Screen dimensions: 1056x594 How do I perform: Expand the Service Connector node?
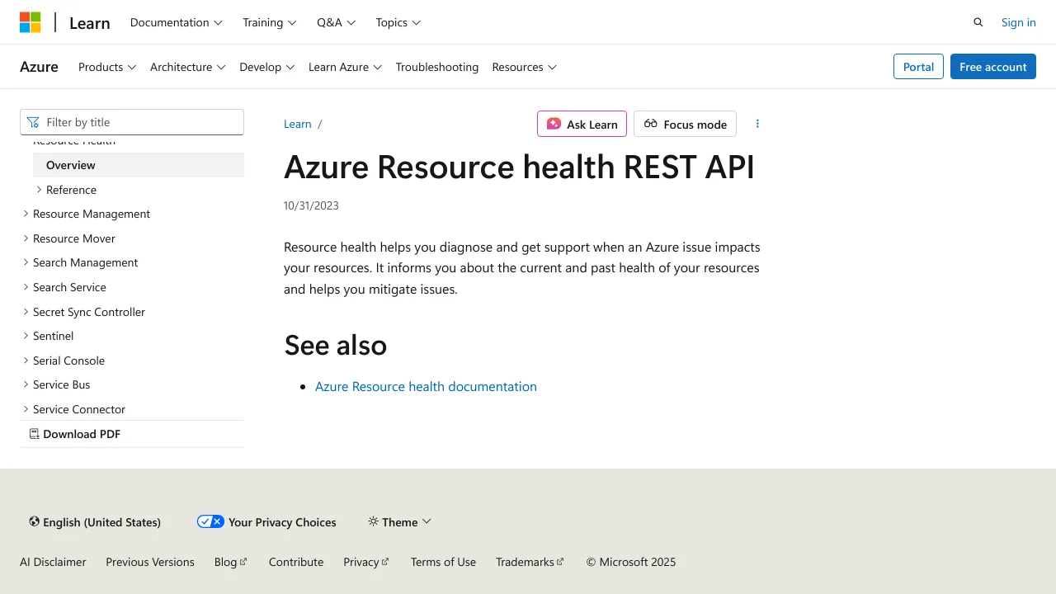26,409
